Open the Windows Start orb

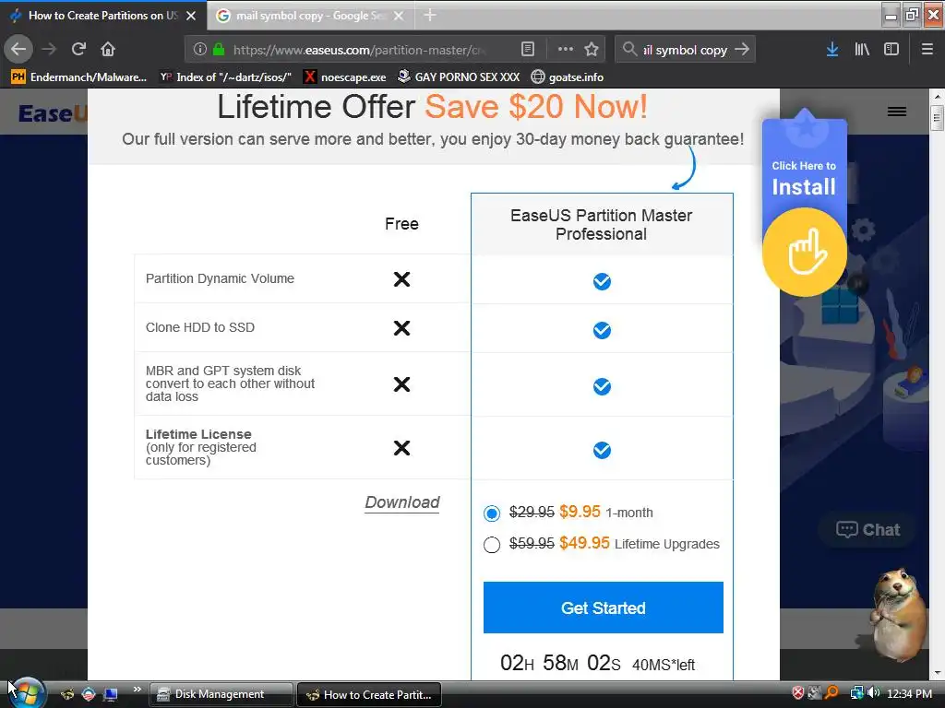pyautogui.click(x=27, y=693)
